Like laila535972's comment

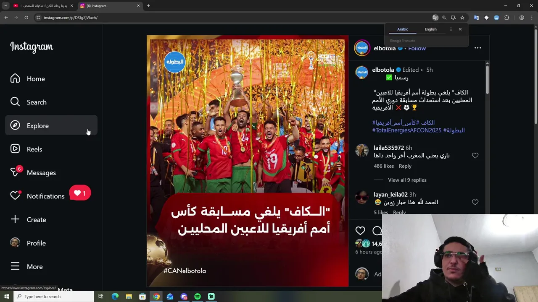pyautogui.click(x=475, y=156)
